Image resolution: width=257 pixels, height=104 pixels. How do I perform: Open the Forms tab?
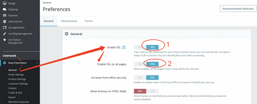tap(89, 21)
